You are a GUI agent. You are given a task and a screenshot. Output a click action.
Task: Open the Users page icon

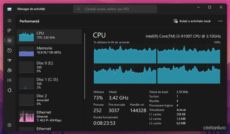[x=9, y=70]
